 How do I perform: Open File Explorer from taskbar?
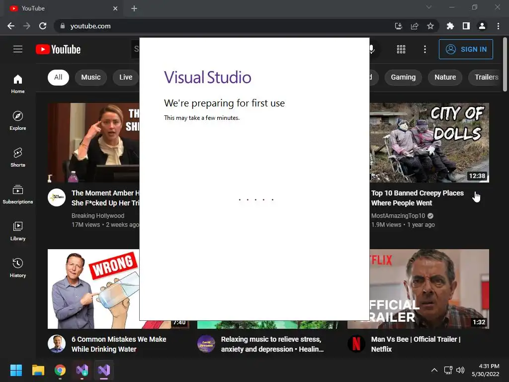38,370
